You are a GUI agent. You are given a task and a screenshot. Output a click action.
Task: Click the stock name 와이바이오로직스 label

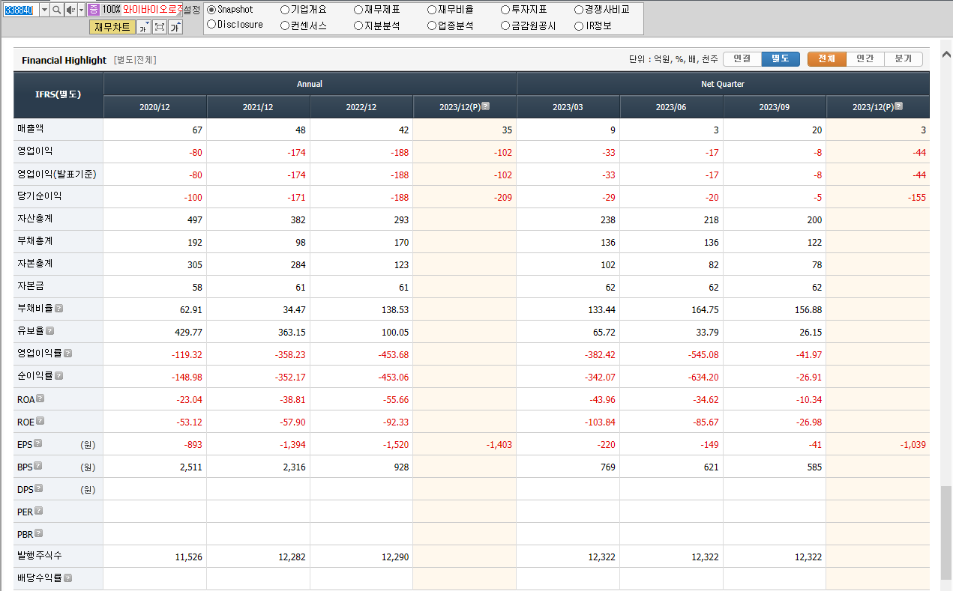click(x=153, y=10)
